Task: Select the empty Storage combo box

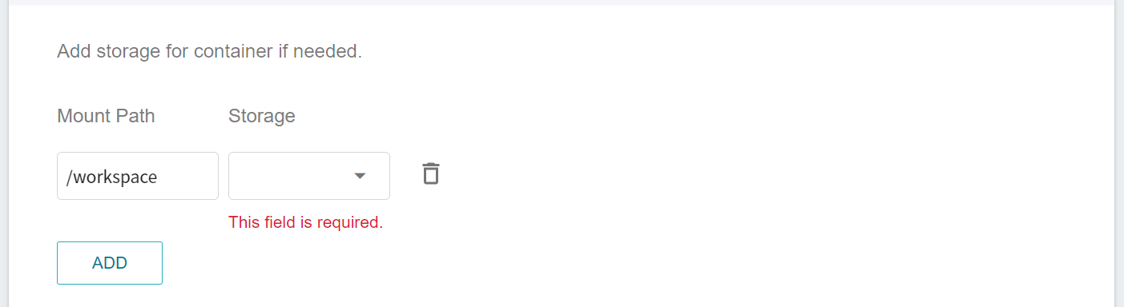Action: [x=309, y=176]
